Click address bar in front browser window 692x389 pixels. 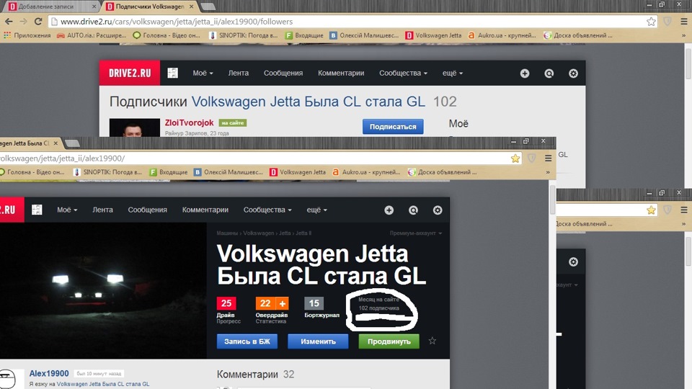point(260,158)
